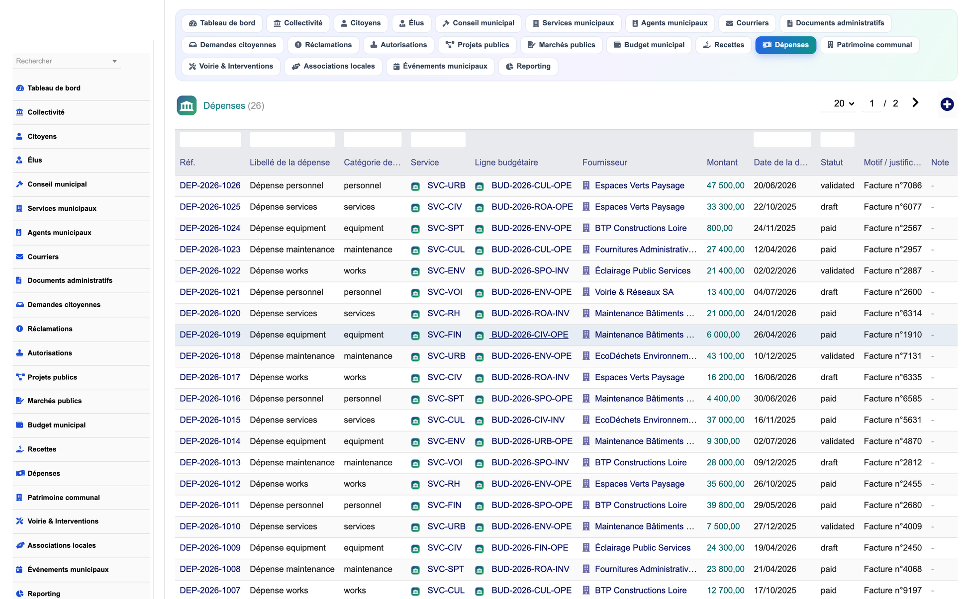The height and width of the screenshot is (599, 968).
Task: Click sidebar Reporting chart icon
Action: pyautogui.click(x=20, y=594)
